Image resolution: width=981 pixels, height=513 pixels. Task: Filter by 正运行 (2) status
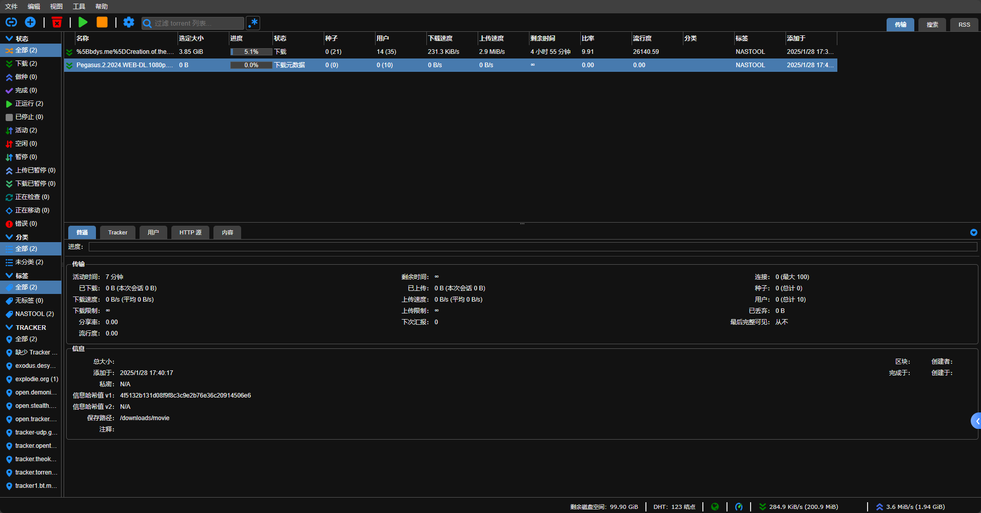click(30, 104)
